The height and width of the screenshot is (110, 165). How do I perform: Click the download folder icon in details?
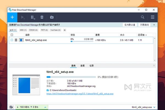pos(48,90)
